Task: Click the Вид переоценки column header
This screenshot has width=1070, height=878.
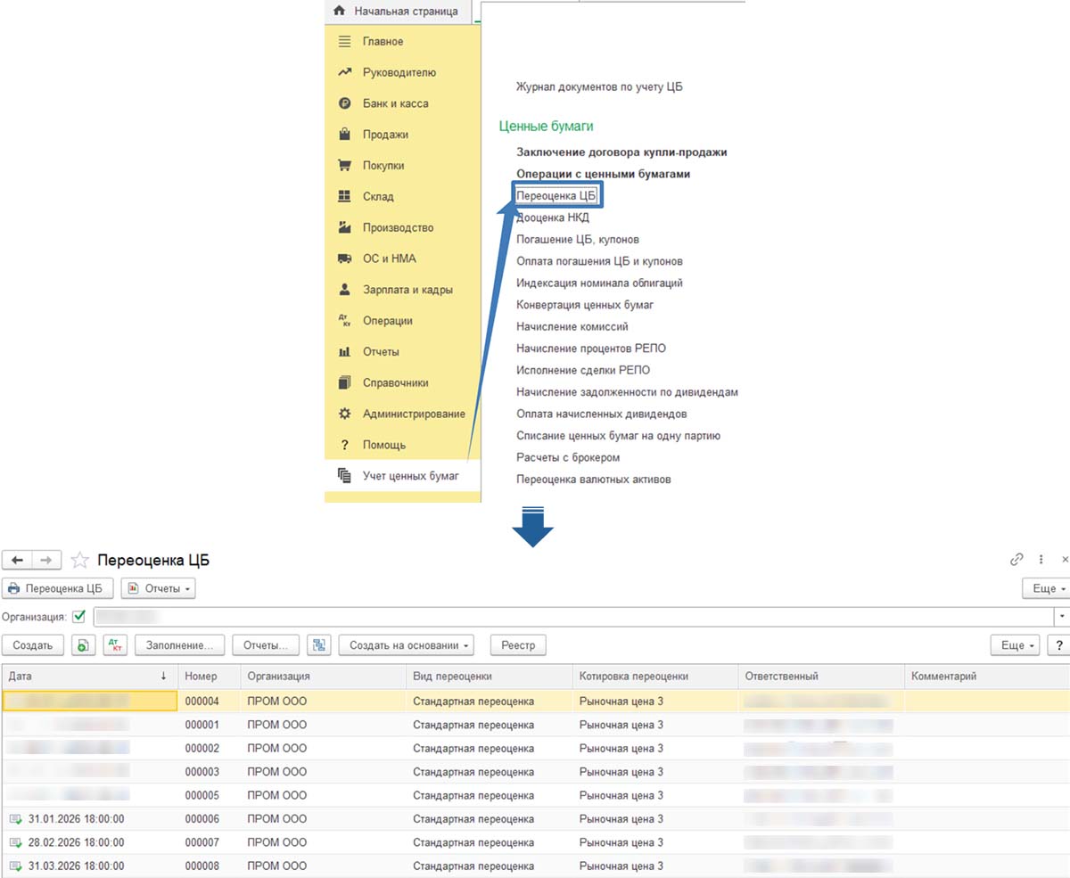Action: point(489,677)
